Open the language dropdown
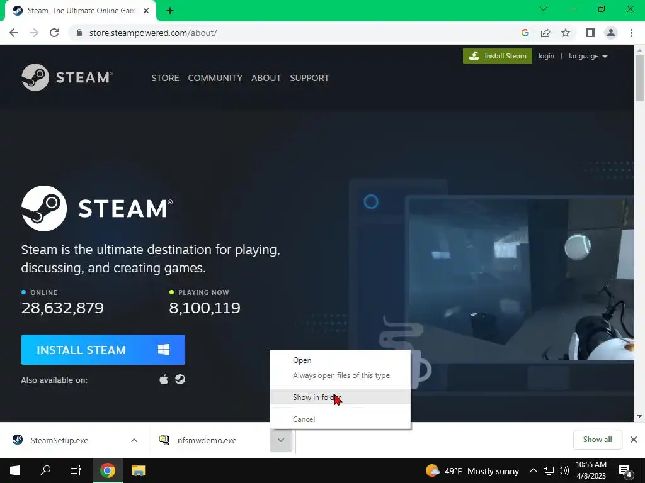This screenshot has height=483, width=645. (x=588, y=56)
